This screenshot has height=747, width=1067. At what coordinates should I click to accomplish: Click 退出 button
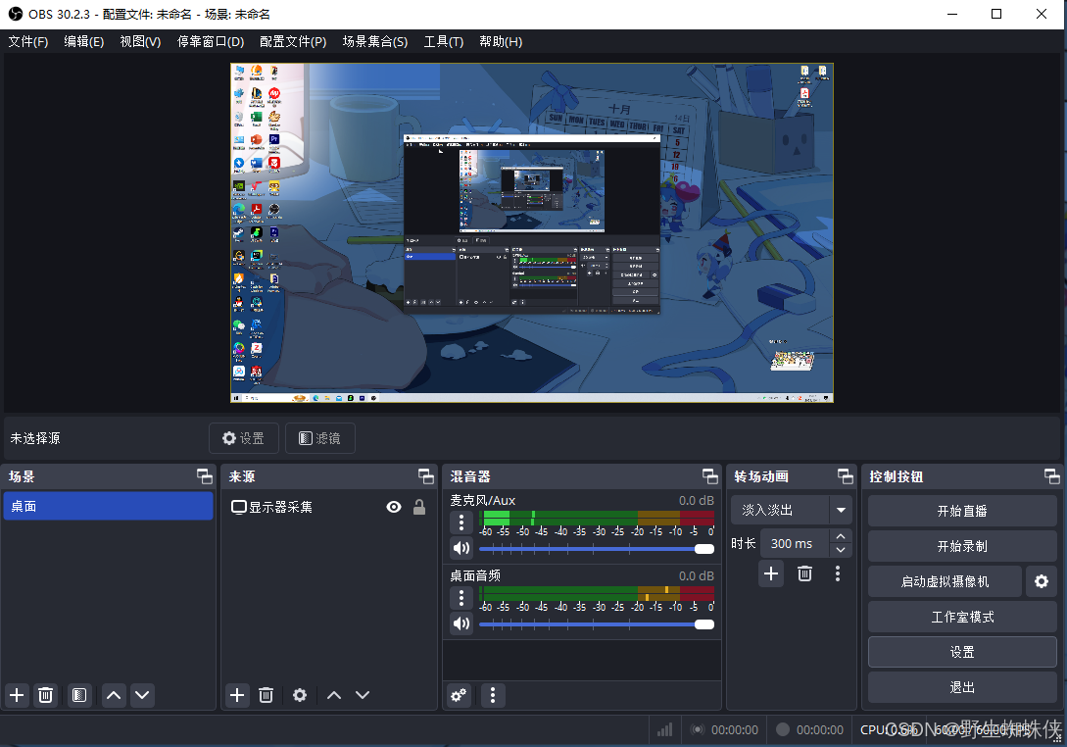(962, 688)
